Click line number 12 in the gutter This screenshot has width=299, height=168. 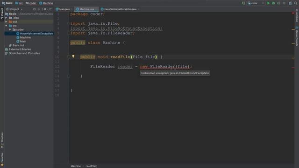click(x=57, y=66)
